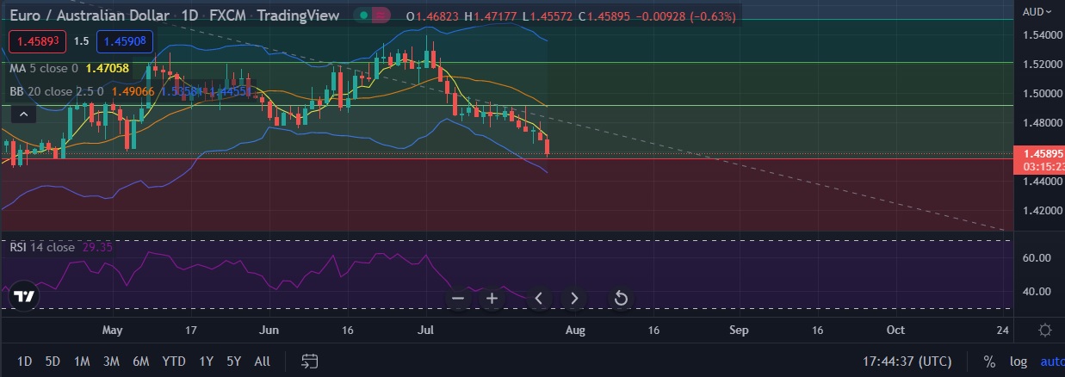Click the MA value 1.47058
1065x377 pixels.
point(108,68)
